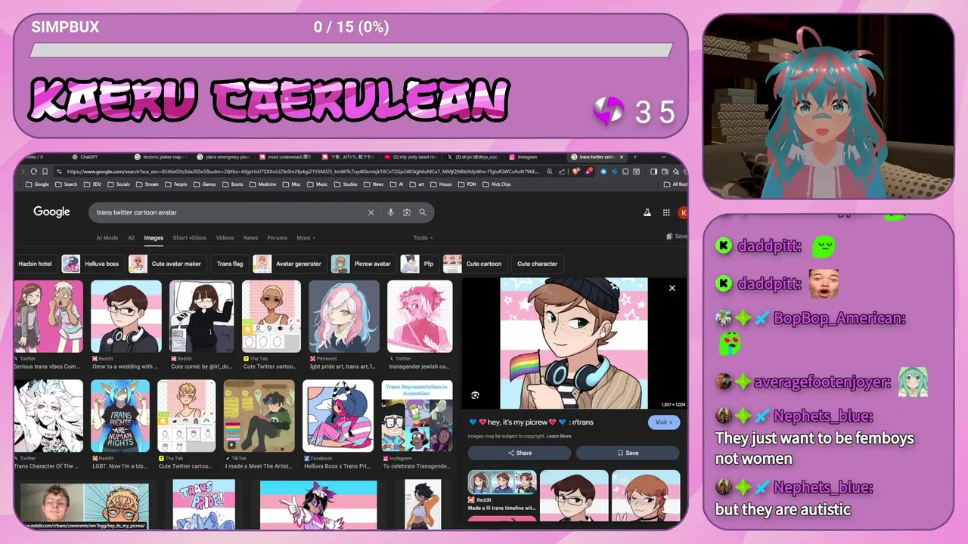
Task: Switch to the Instagram browser tab
Action: pyautogui.click(x=527, y=157)
